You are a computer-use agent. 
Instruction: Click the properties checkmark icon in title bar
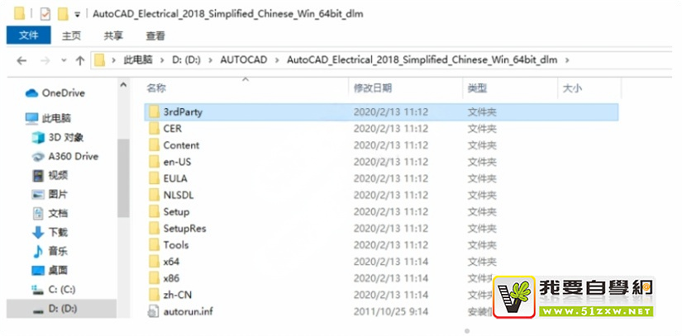click(45, 14)
